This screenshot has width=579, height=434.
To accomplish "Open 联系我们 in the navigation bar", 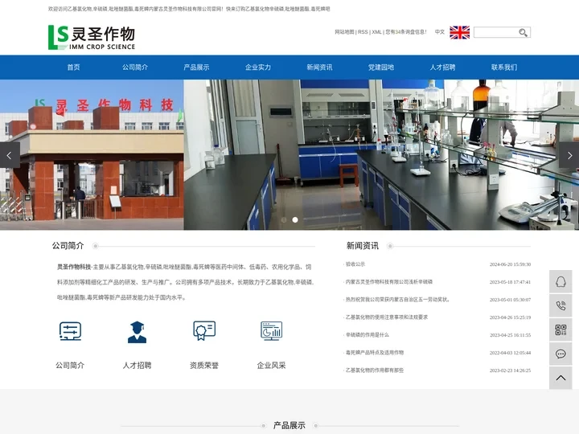I will tap(504, 68).
